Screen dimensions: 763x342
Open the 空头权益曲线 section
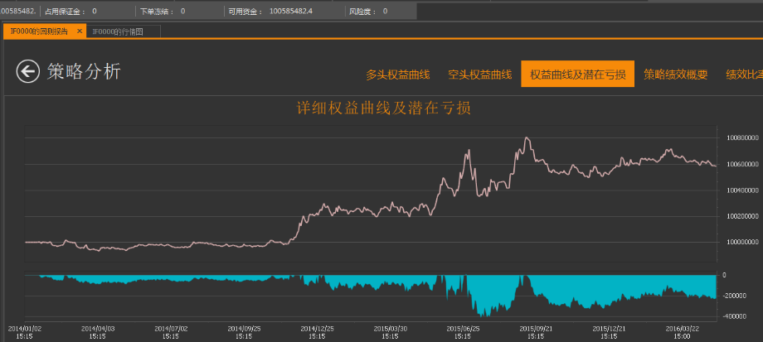480,75
